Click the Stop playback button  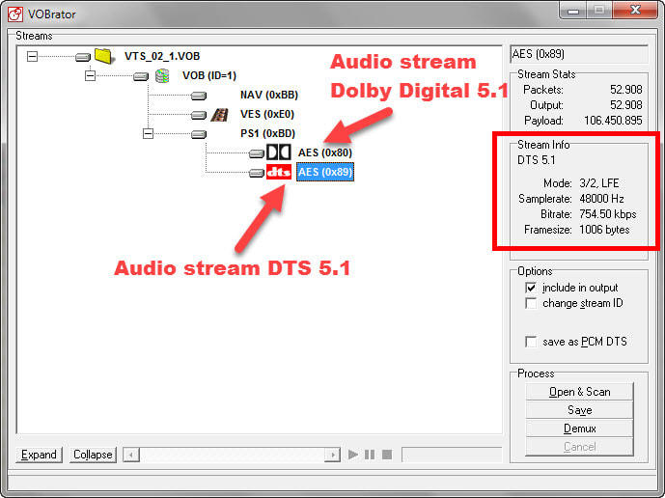[387, 455]
